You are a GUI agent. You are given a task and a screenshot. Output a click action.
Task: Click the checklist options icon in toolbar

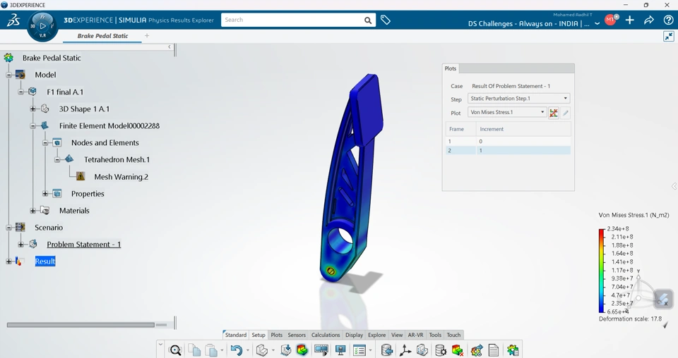pos(359,350)
